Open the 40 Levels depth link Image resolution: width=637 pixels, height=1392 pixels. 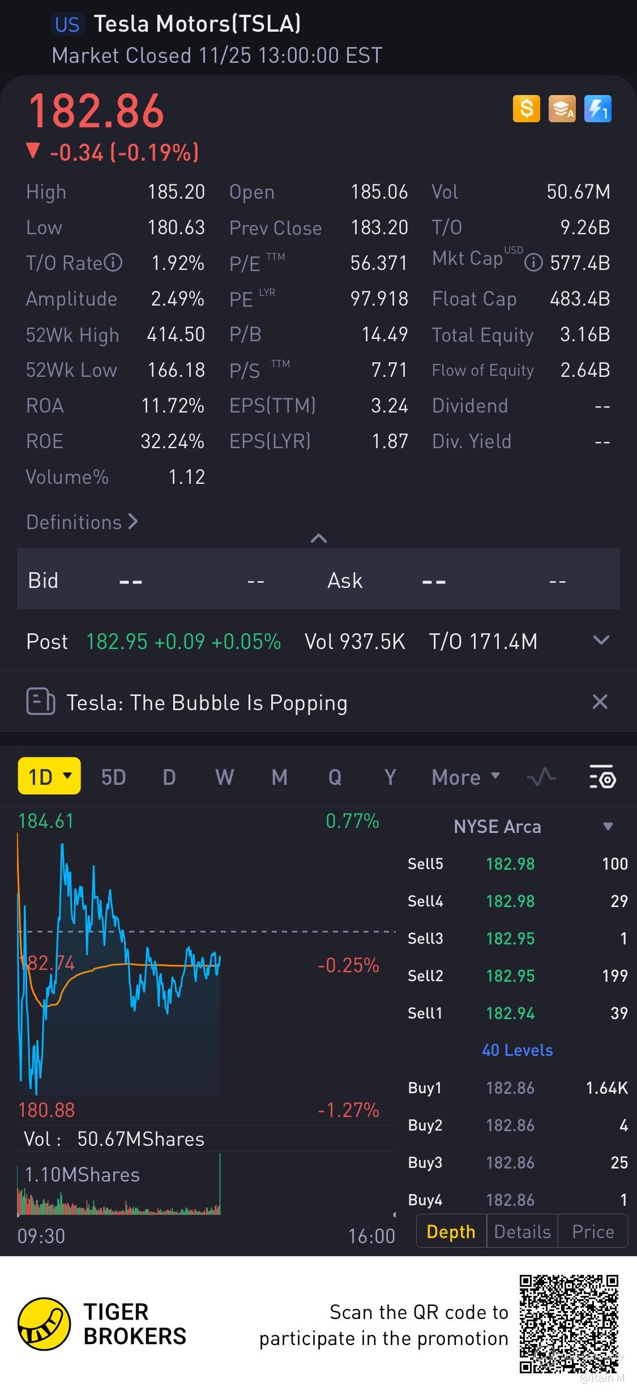(517, 1050)
